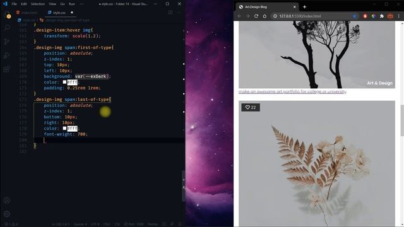Open the second #fff color swatch picker

coord(64,128)
